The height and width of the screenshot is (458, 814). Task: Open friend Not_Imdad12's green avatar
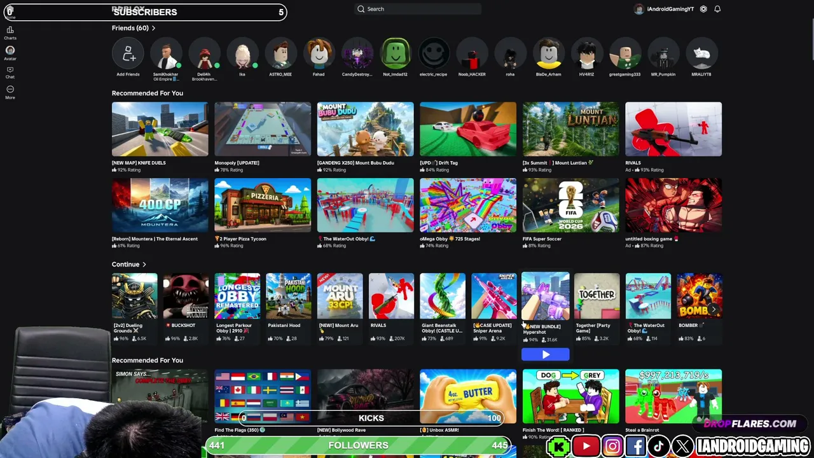coord(395,54)
